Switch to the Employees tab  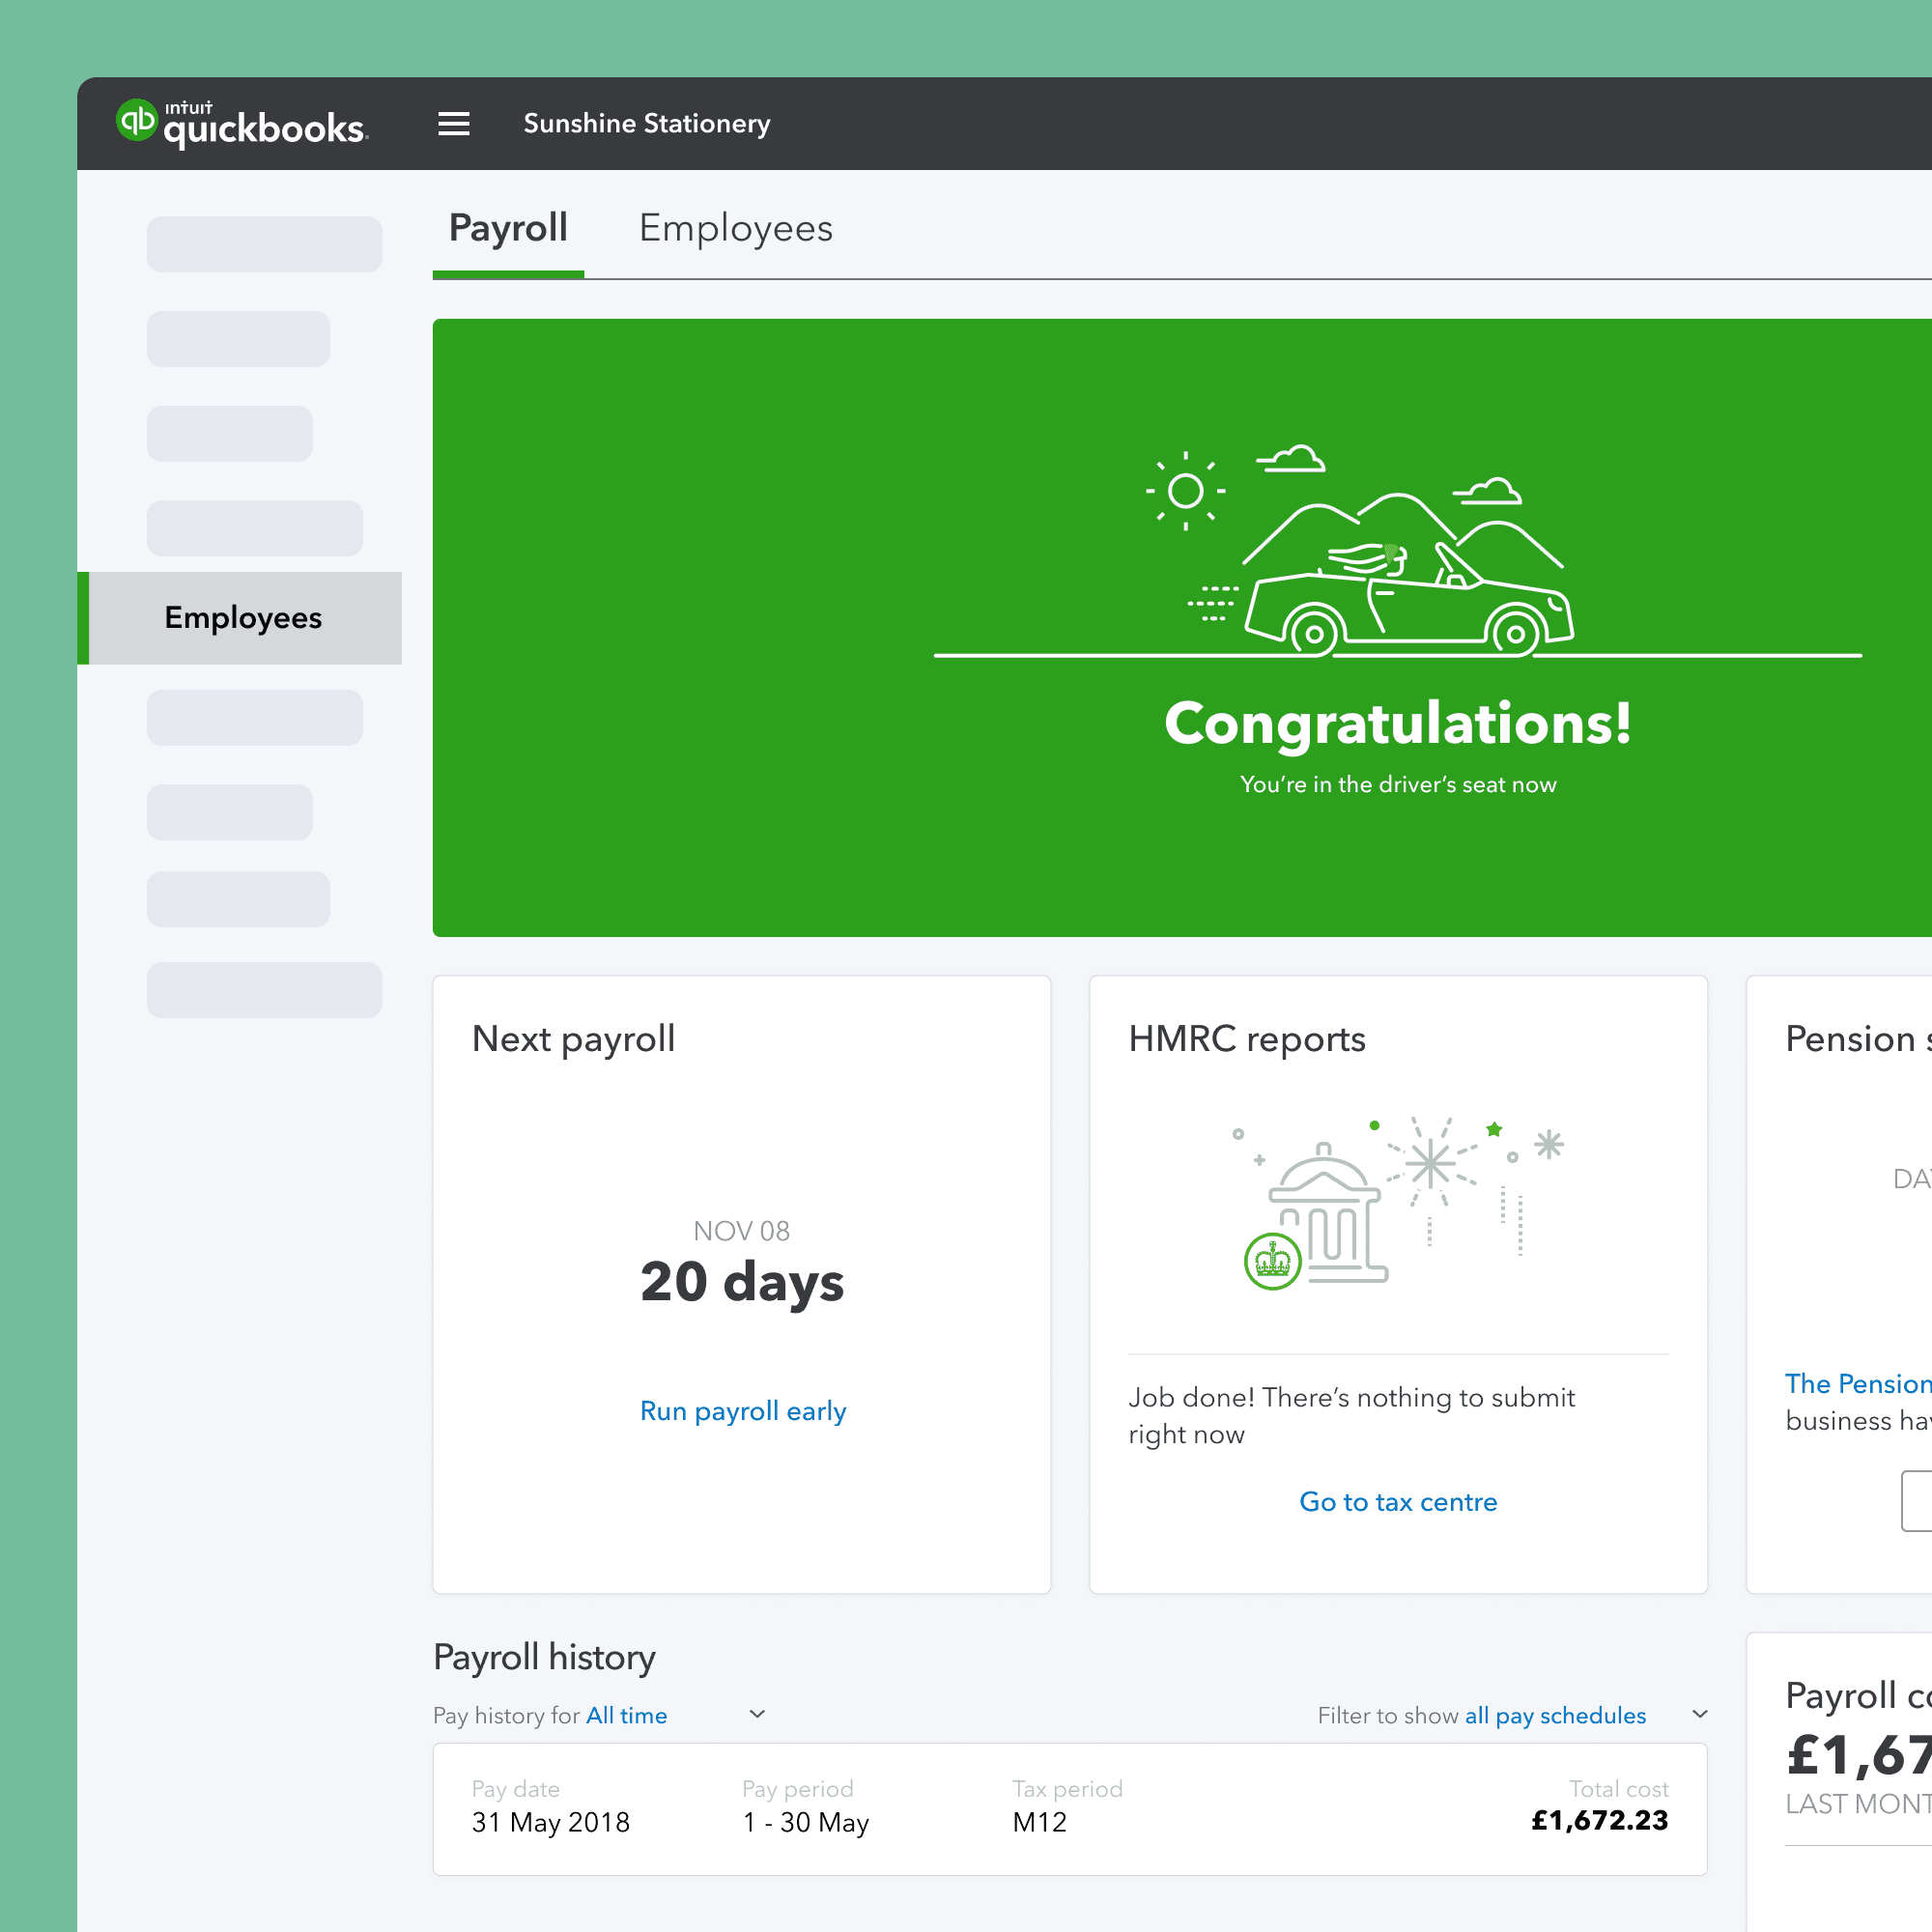(x=735, y=229)
